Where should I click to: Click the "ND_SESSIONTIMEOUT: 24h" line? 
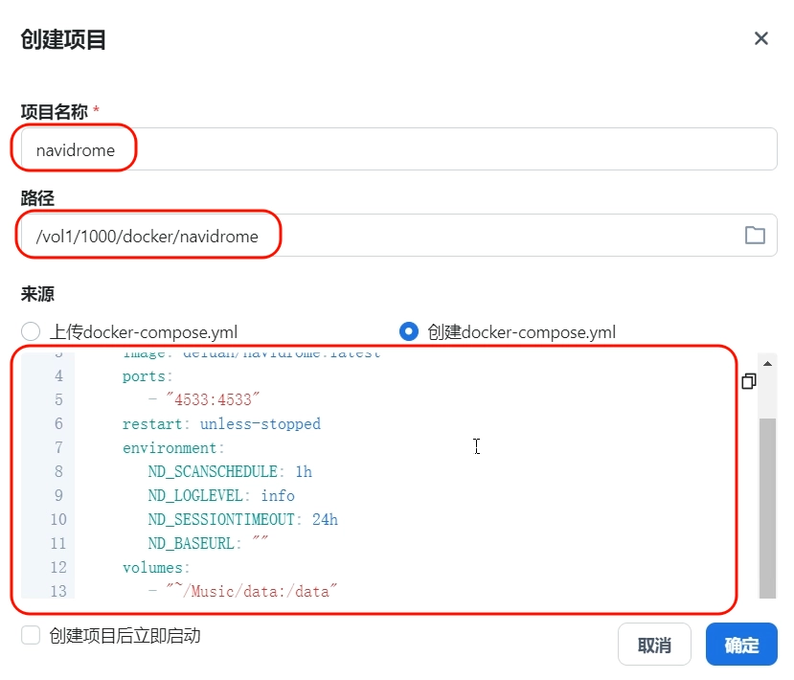[x=242, y=519]
